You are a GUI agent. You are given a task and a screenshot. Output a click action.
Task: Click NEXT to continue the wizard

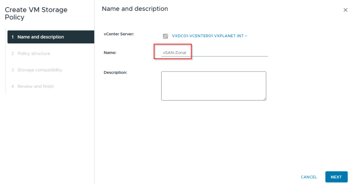(x=336, y=177)
